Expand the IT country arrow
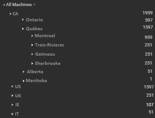This screenshot has height=118, width=155. point(12,114)
